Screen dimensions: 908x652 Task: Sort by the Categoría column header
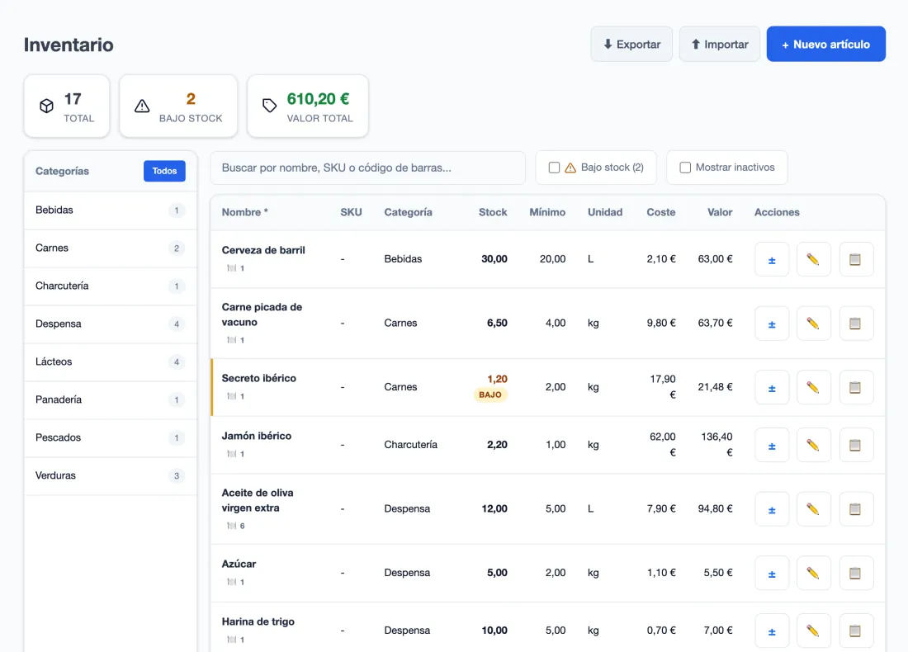click(x=409, y=212)
